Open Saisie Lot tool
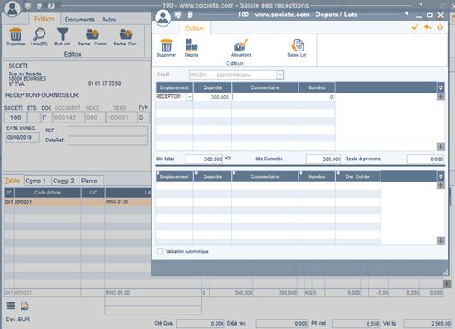 pyautogui.click(x=297, y=45)
